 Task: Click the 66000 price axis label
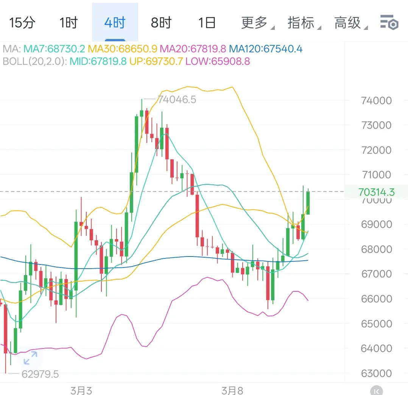[x=376, y=299]
